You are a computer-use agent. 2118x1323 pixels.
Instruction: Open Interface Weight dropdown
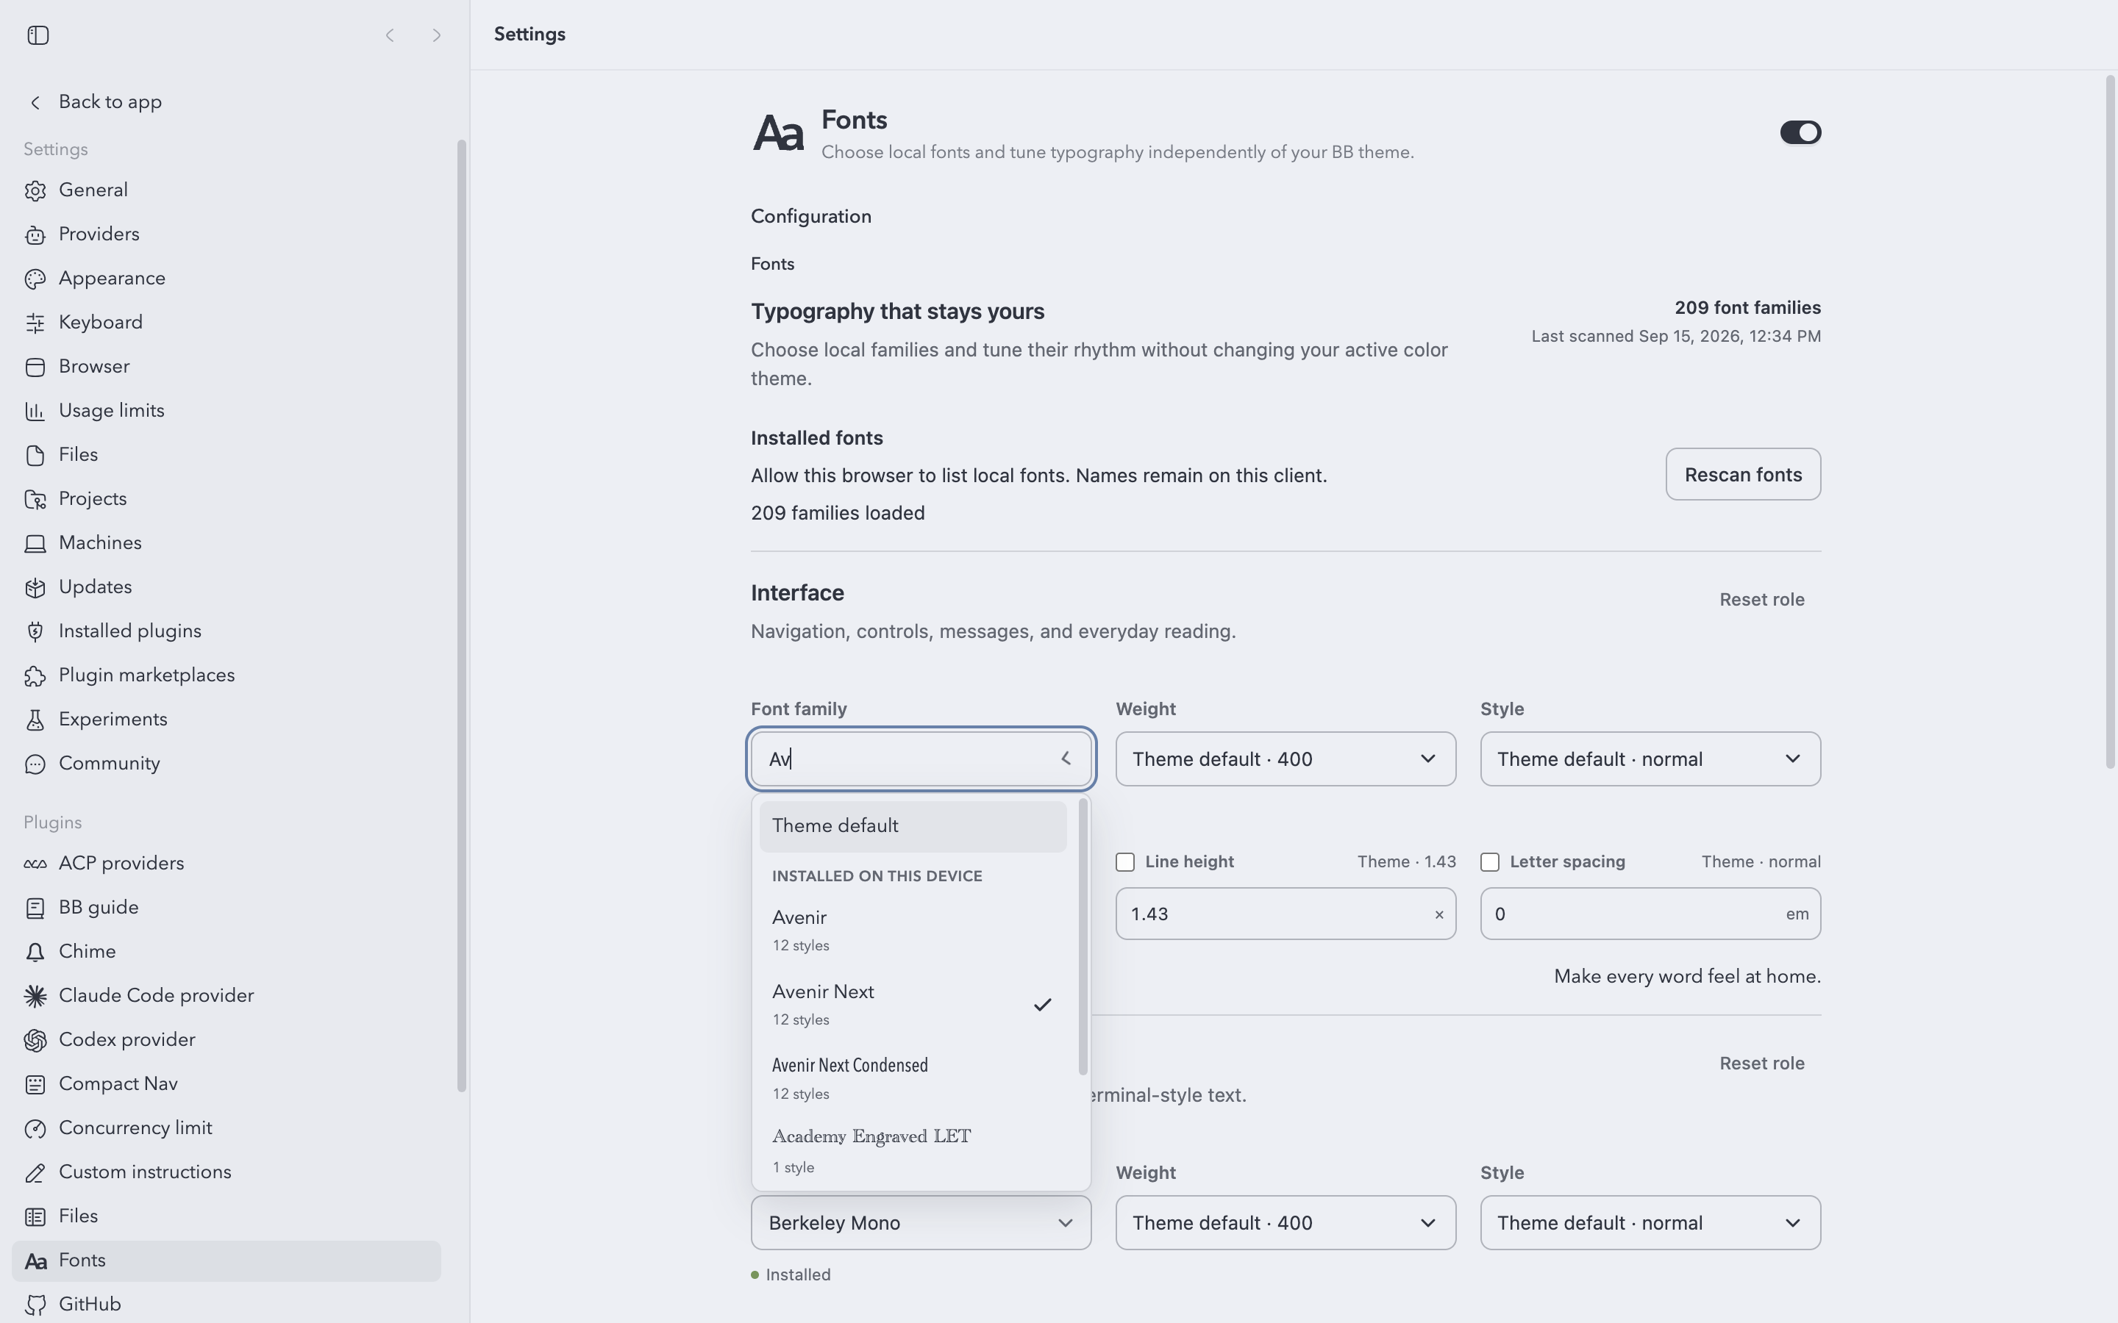pos(1286,759)
